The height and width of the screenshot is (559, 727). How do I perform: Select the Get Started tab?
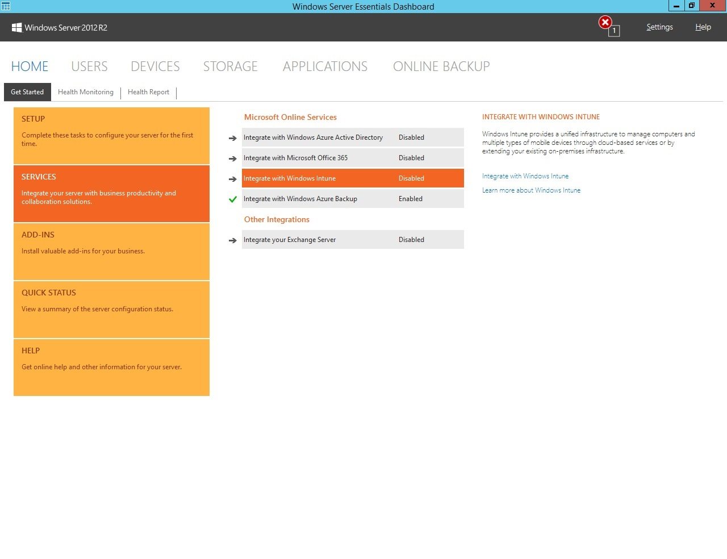click(27, 92)
